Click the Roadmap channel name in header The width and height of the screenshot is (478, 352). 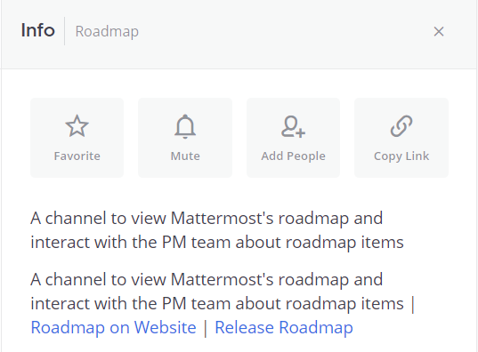(107, 32)
